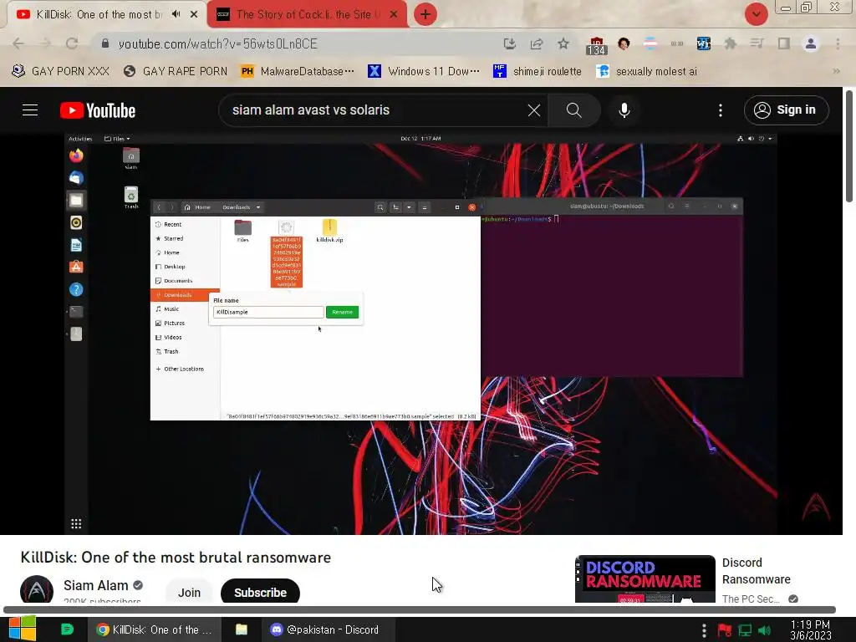This screenshot has width=856, height=642.
Task: Reload the current page
Action: click(72, 43)
